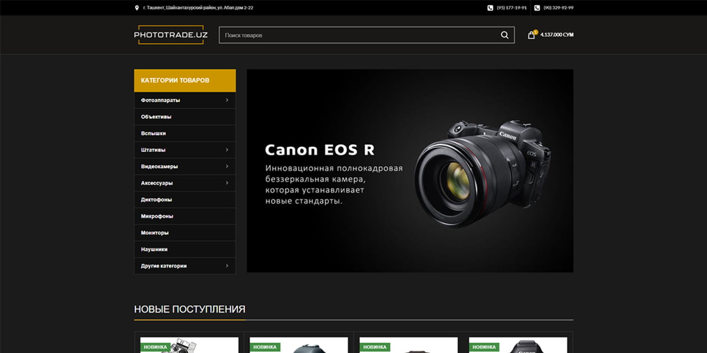Open the Canon EOS R banner
The height and width of the screenshot is (353, 707).
tap(410, 171)
